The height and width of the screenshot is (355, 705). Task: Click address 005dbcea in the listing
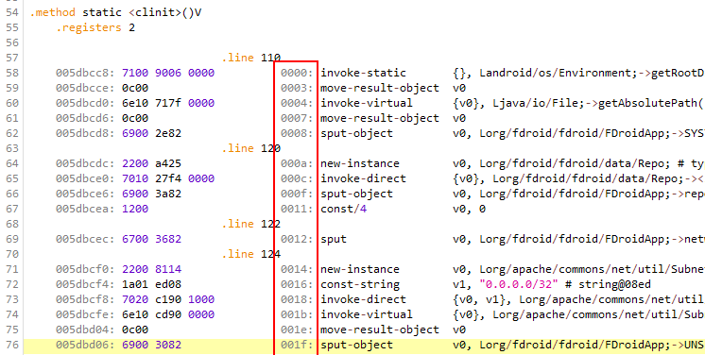(85, 209)
